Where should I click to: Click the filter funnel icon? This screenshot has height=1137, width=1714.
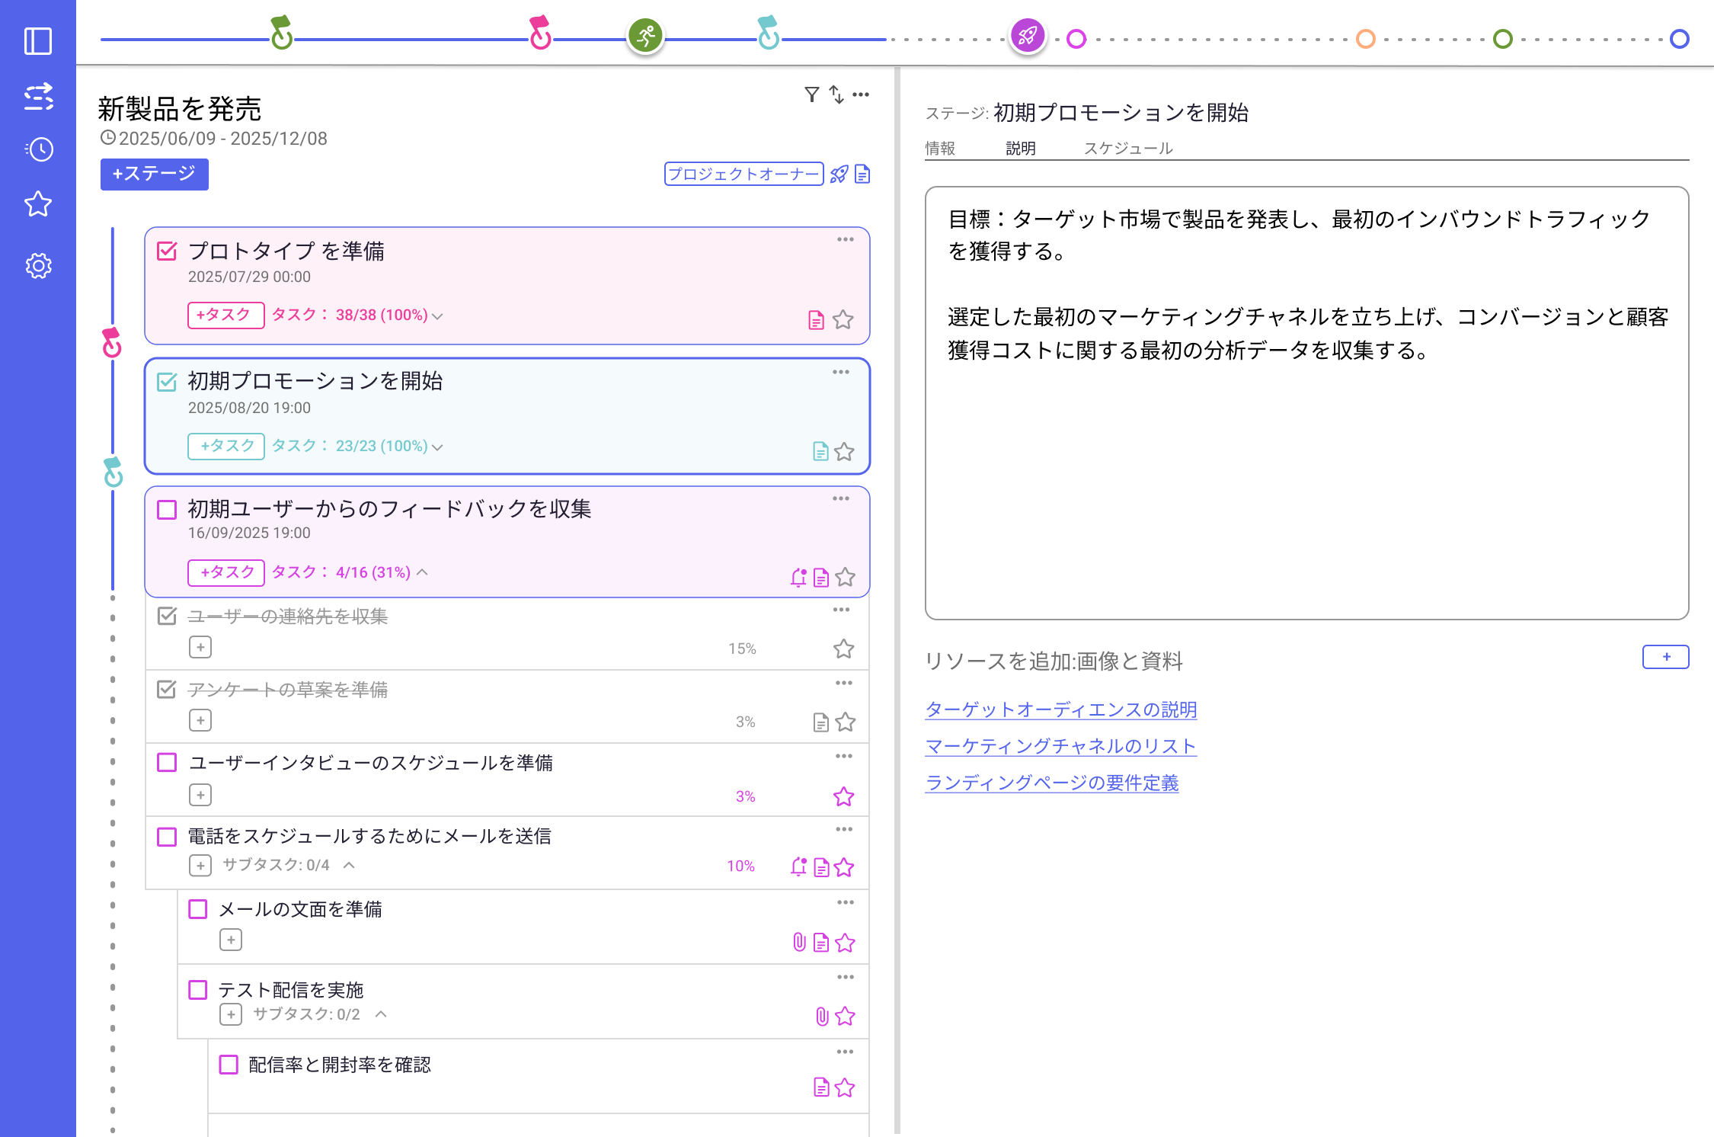(811, 94)
